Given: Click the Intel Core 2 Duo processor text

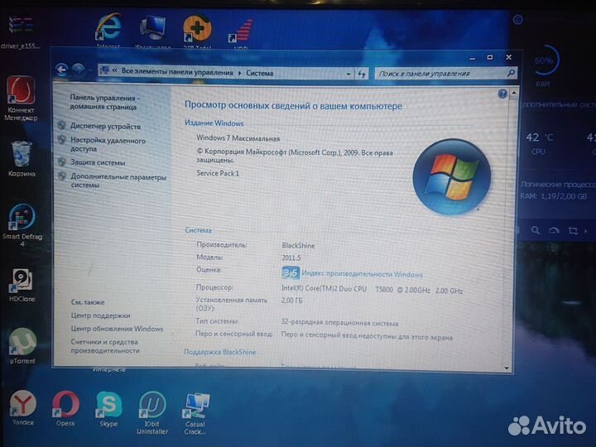Looking at the screenshot, I should 372,290.
